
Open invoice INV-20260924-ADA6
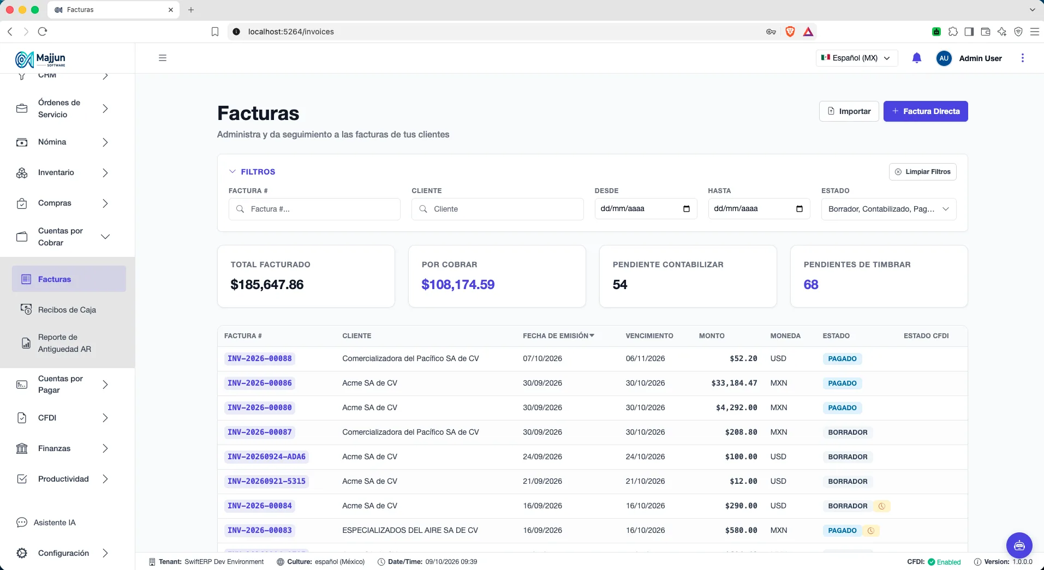tap(266, 457)
